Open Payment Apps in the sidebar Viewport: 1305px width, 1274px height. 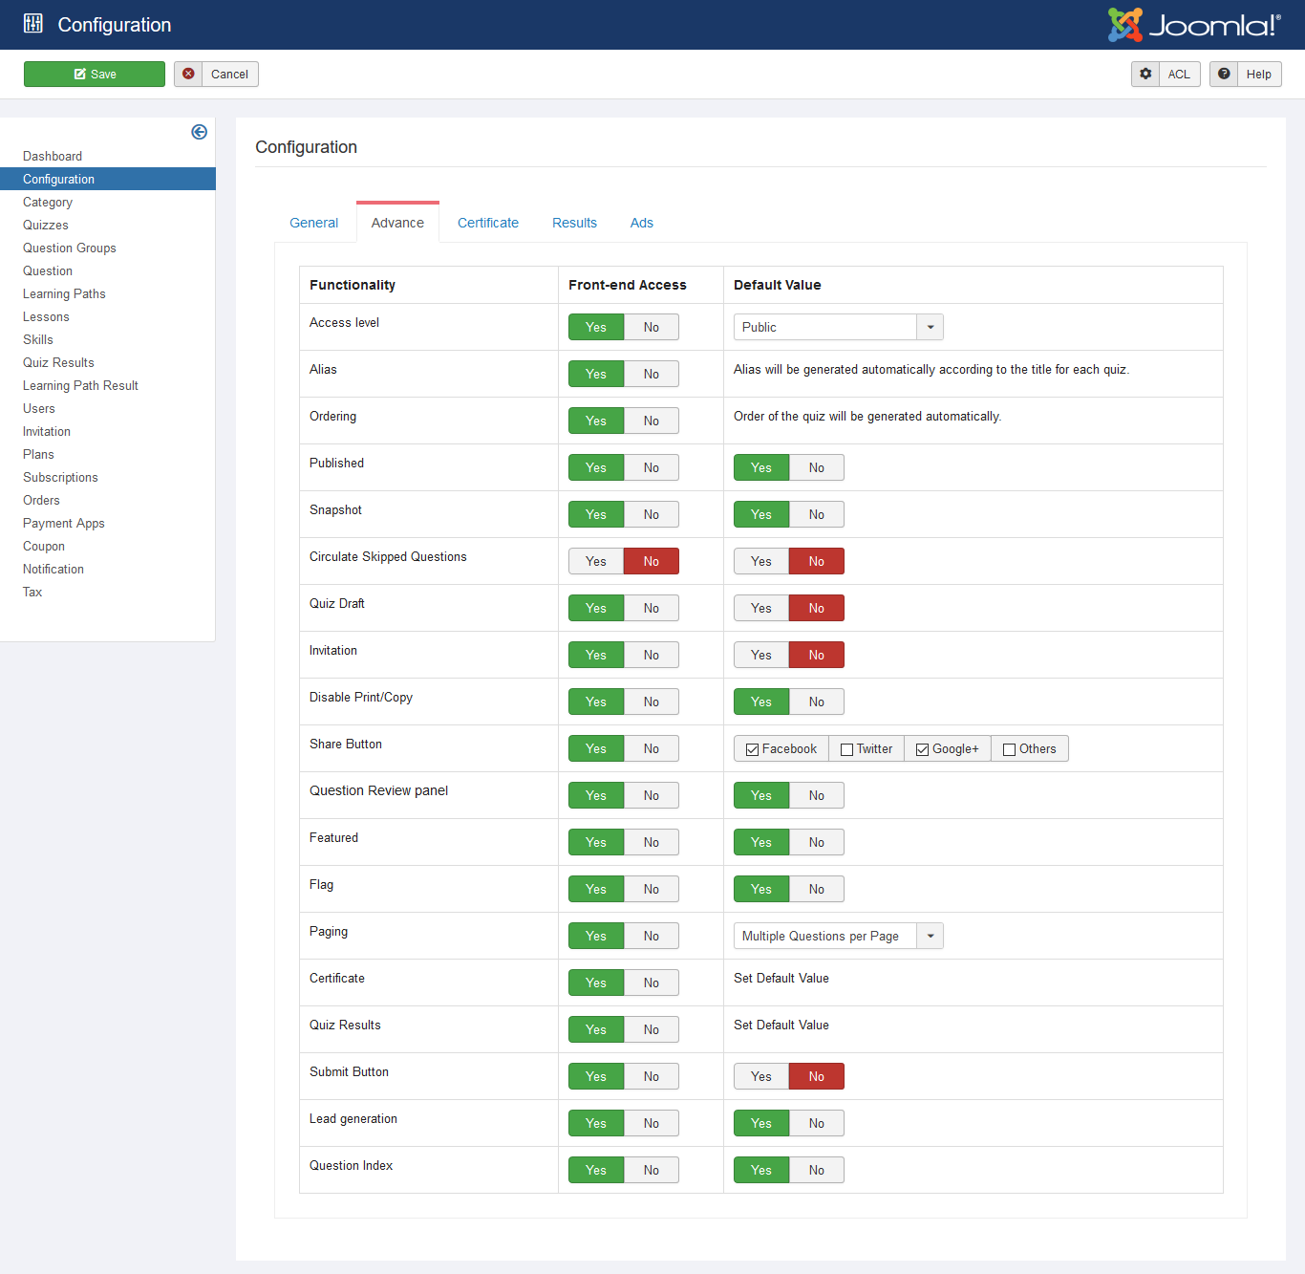[64, 523]
